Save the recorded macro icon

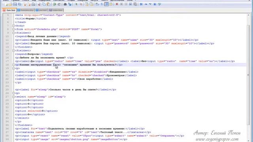pyautogui.click(x=135, y=4)
